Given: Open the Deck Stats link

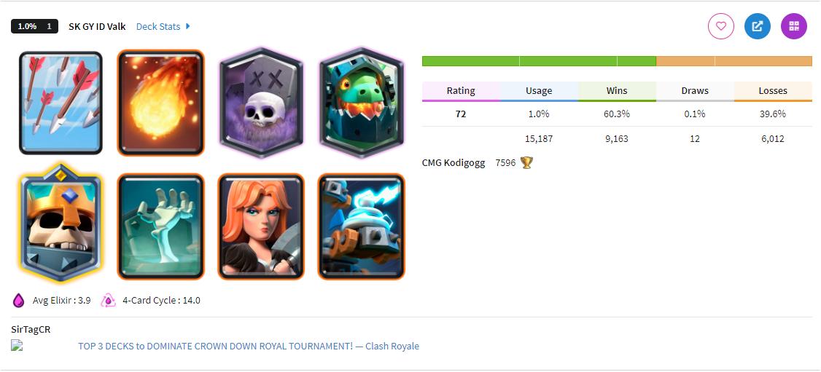Looking at the screenshot, I should 158,26.
